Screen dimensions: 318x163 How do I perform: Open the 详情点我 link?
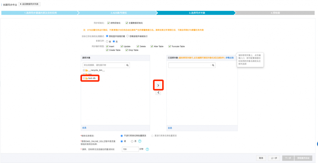(229, 58)
